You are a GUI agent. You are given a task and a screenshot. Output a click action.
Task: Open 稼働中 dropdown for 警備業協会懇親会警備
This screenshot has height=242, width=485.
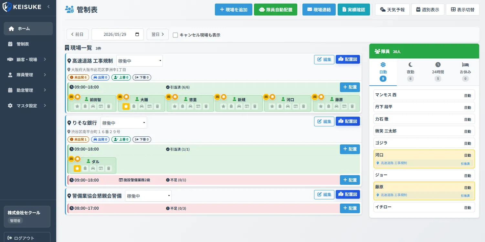click(x=148, y=196)
